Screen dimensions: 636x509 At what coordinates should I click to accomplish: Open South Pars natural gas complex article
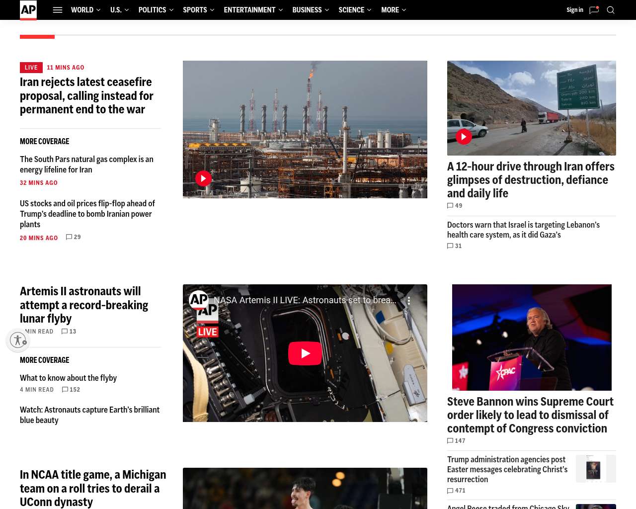[x=86, y=165]
